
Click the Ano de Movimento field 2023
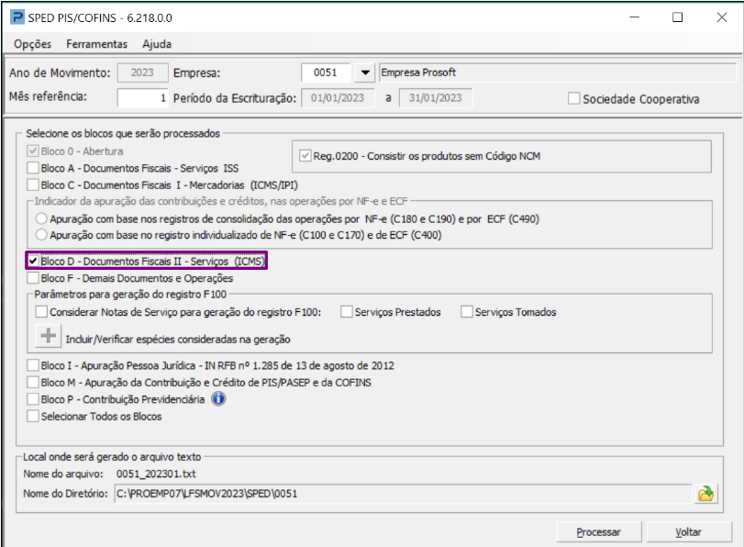tap(143, 73)
